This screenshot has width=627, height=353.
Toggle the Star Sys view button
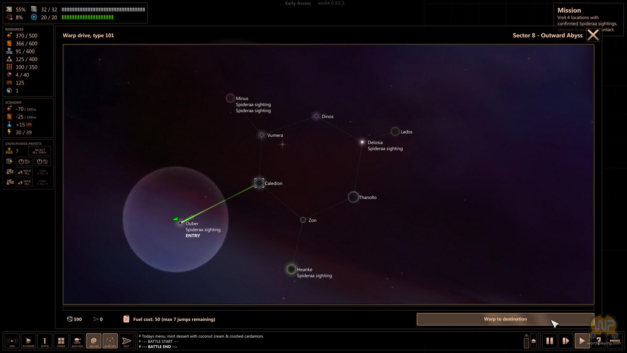coord(110,341)
